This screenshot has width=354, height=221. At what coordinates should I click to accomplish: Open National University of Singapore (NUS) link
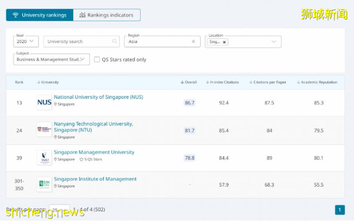(98, 97)
